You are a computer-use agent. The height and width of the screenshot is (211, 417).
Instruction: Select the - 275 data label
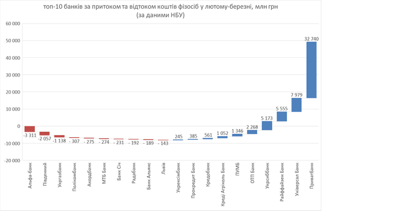tap(89, 142)
